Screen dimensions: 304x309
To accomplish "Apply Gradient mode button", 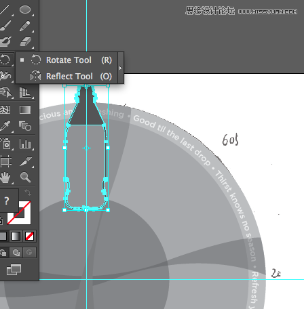I will click(16, 236).
